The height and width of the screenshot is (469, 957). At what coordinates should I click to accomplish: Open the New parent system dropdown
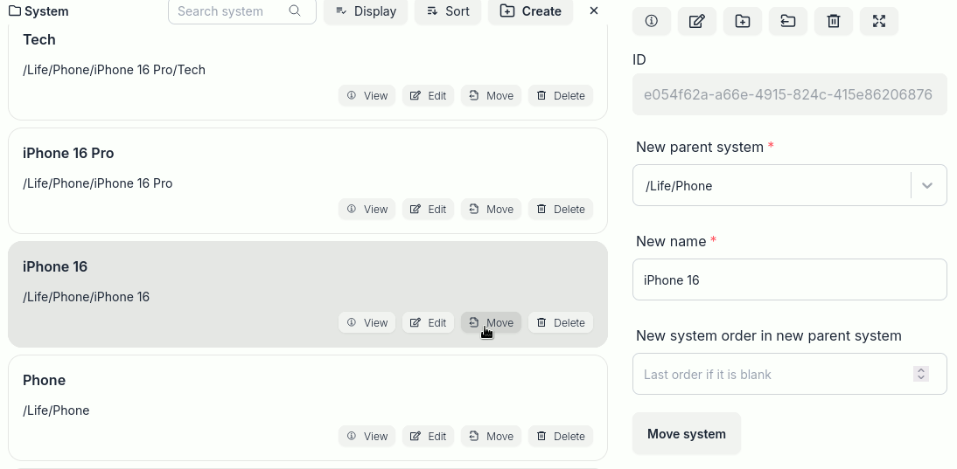pyautogui.click(x=790, y=185)
